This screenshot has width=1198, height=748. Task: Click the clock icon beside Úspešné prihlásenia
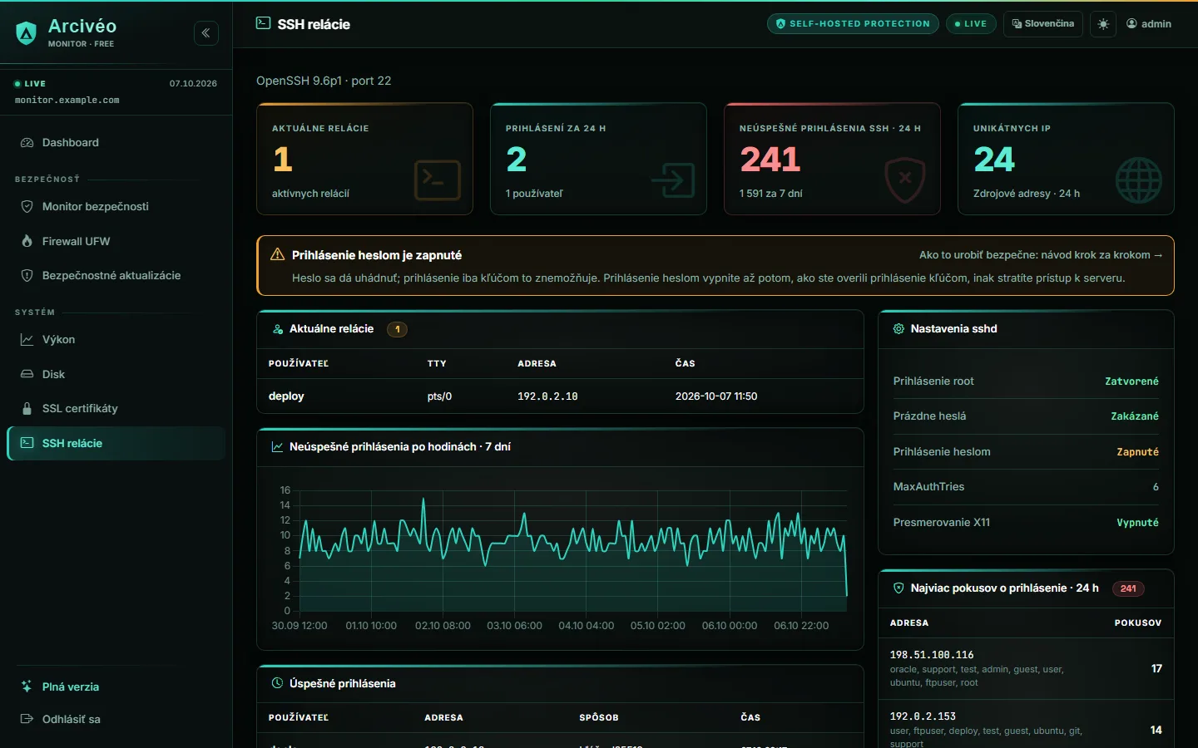point(278,684)
